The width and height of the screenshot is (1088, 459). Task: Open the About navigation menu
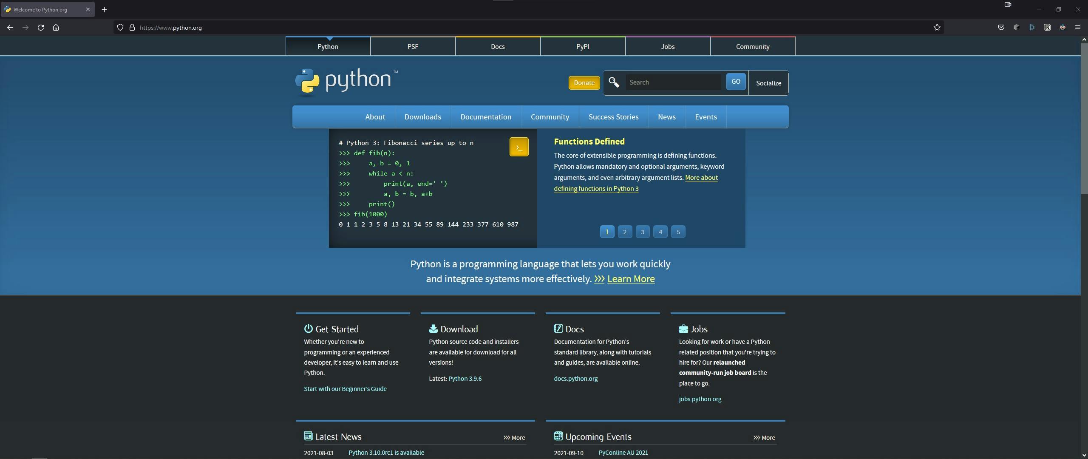click(x=375, y=117)
